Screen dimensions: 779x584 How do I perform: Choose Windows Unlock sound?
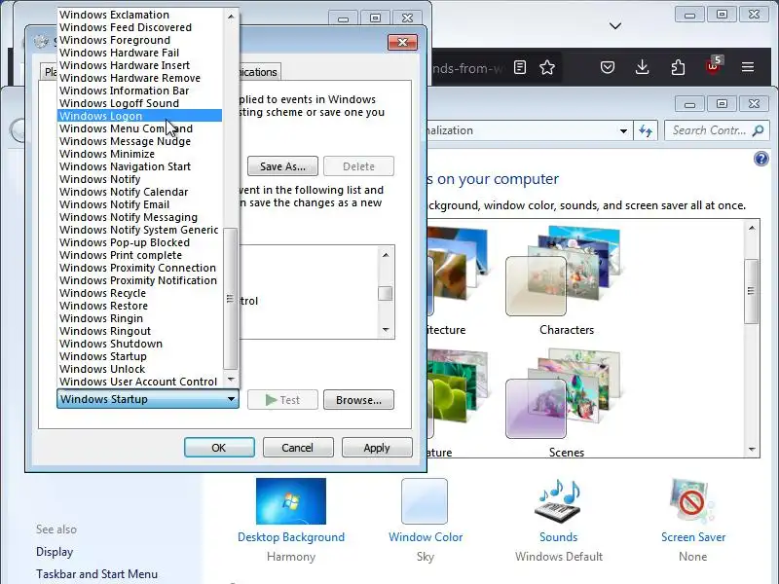[x=139, y=369]
